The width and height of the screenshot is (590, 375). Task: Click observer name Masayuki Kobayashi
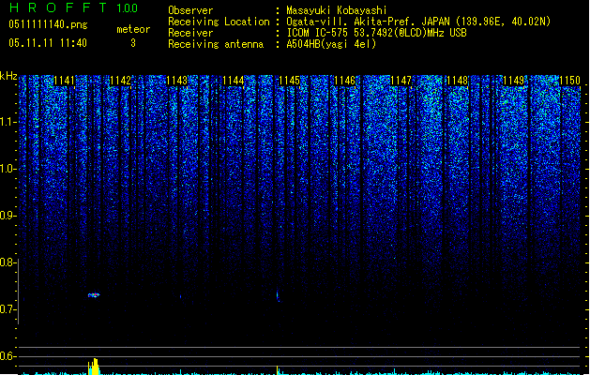(x=337, y=10)
